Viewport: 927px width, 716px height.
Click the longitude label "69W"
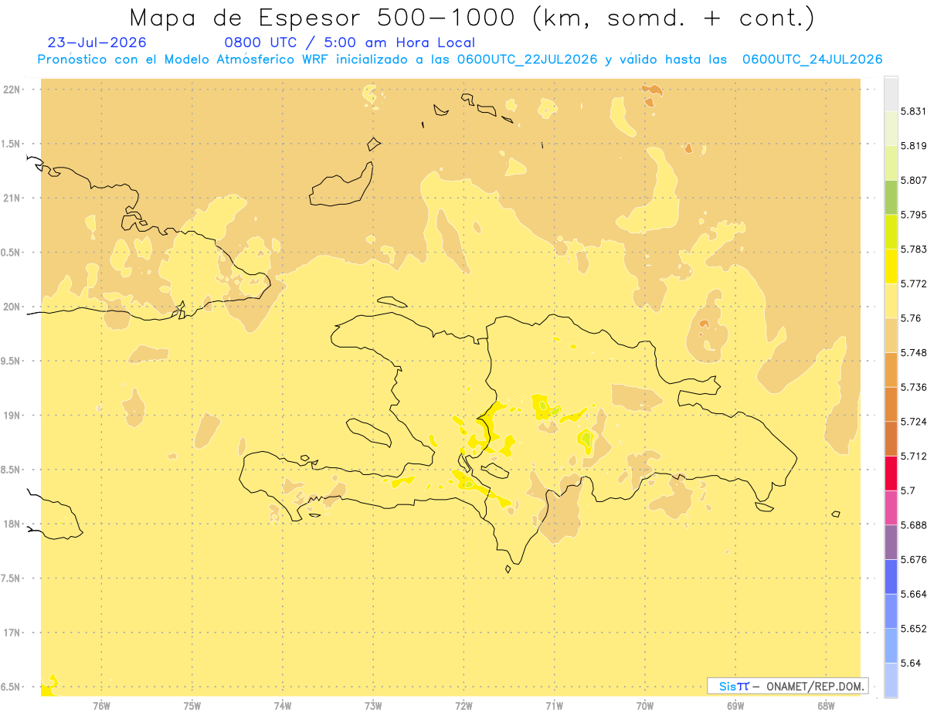(735, 705)
